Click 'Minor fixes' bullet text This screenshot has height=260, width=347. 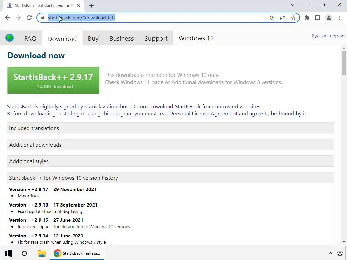pos(28,196)
